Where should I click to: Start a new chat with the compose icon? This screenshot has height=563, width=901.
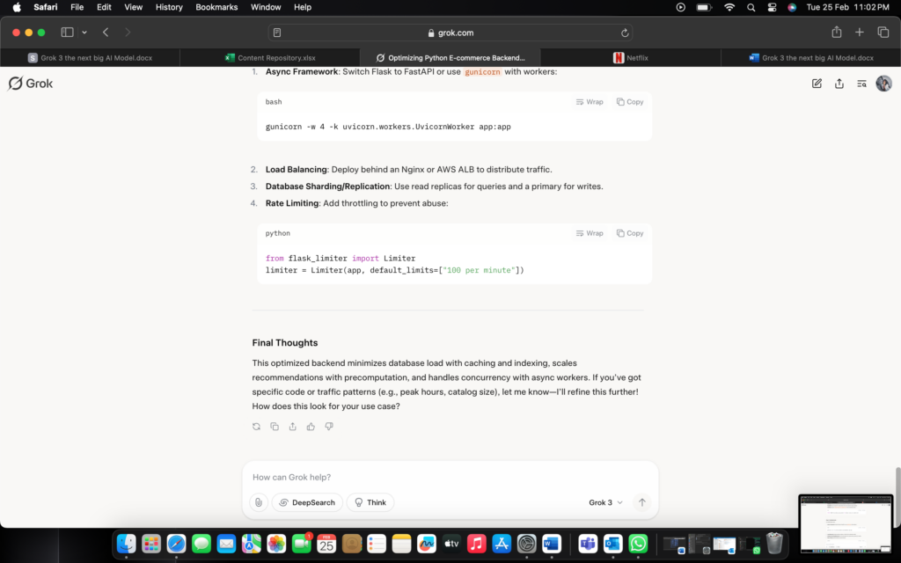coord(817,84)
